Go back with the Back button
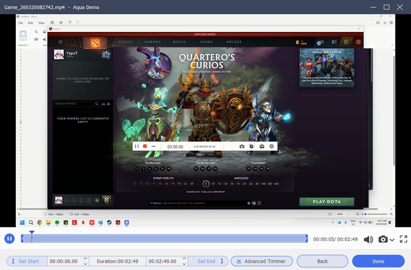This screenshot has height=270, width=411. 323,261
